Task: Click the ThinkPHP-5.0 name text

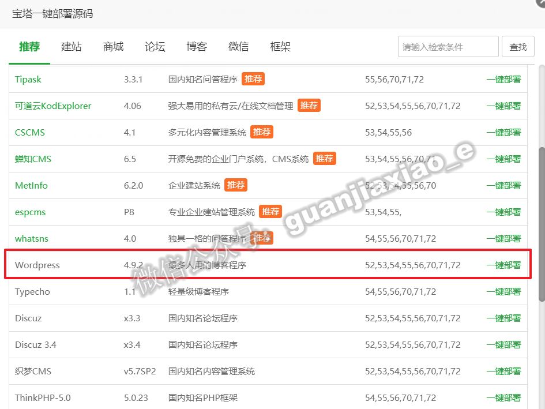Action: (x=43, y=397)
